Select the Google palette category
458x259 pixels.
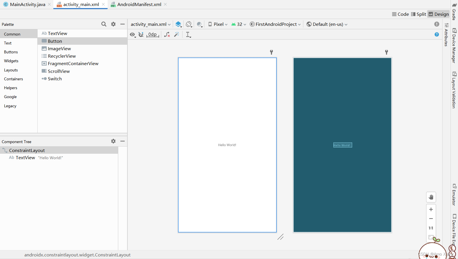(19, 97)
